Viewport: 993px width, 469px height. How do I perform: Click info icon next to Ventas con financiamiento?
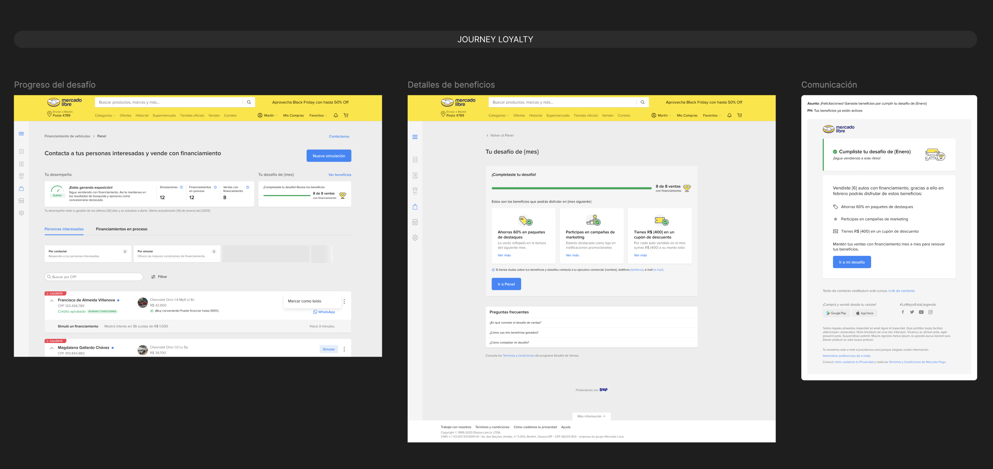[247, 187]
